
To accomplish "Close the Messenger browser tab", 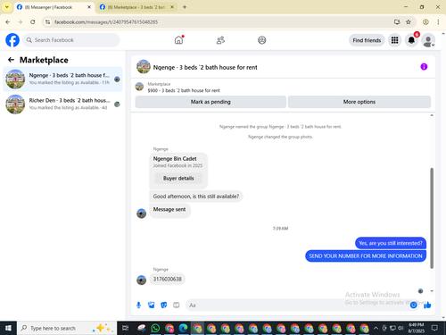I will (x=89, y=7).
